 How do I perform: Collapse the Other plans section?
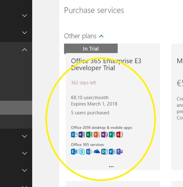pos(101,36)
